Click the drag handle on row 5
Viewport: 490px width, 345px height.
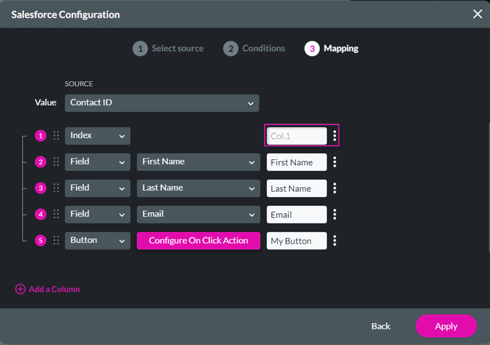point(56,240)
